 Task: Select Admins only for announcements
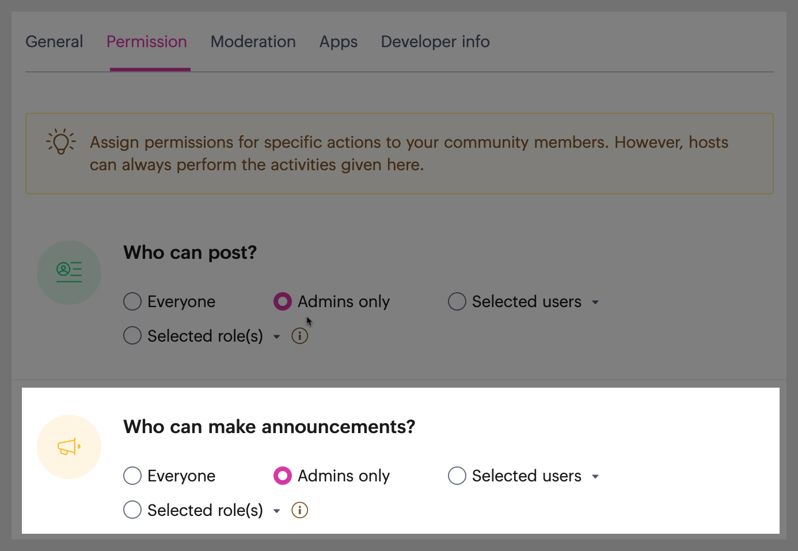coord(283,476)
